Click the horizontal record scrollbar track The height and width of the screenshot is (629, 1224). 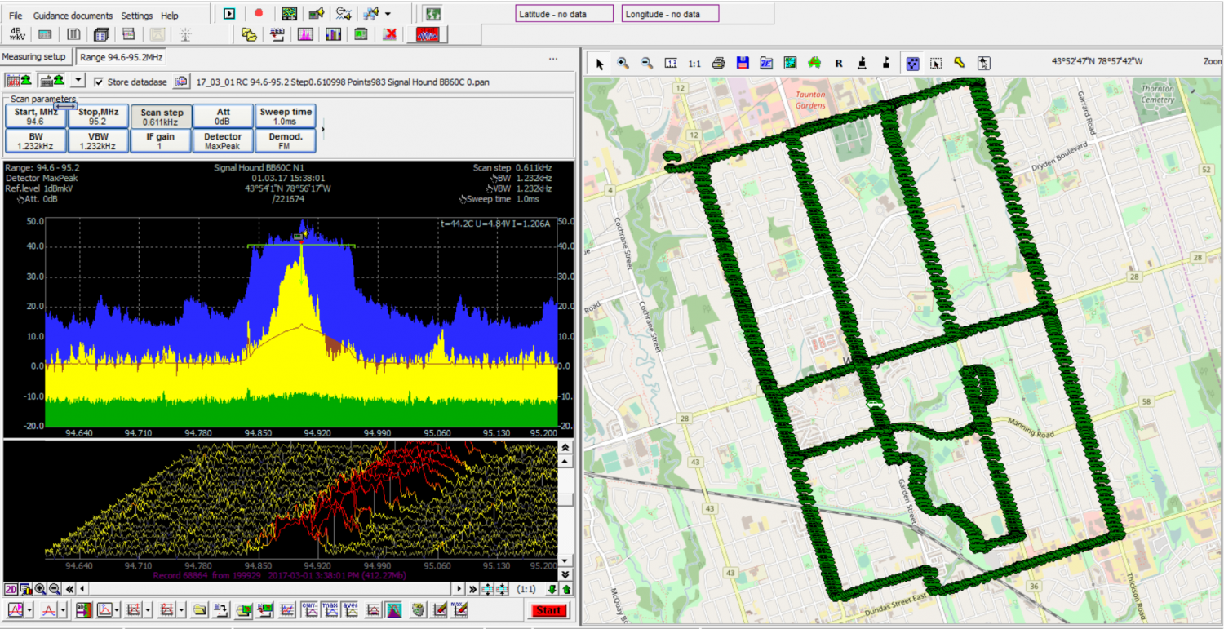pos(269,589)
